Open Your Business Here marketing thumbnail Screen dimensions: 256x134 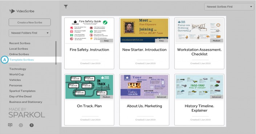[144, 87]
